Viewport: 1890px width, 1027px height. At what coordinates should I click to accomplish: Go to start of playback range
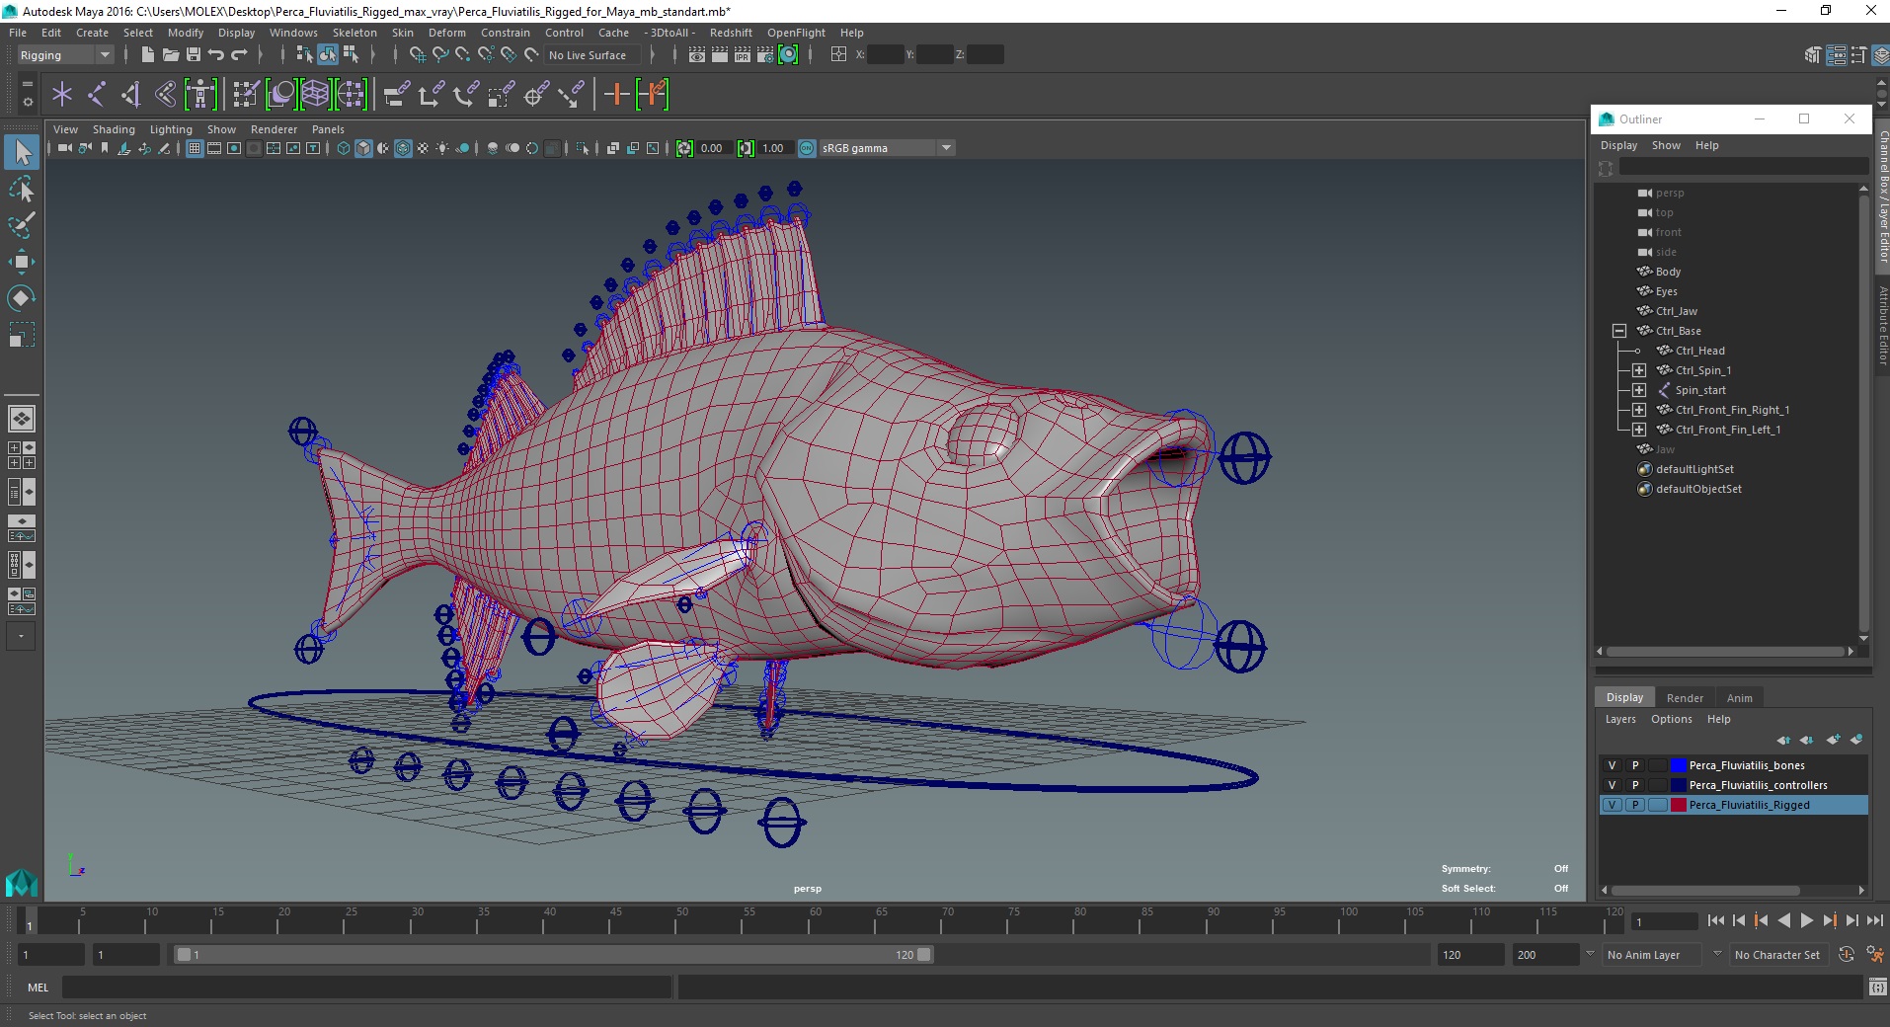pyautogui.click(x=1716, y=920)
